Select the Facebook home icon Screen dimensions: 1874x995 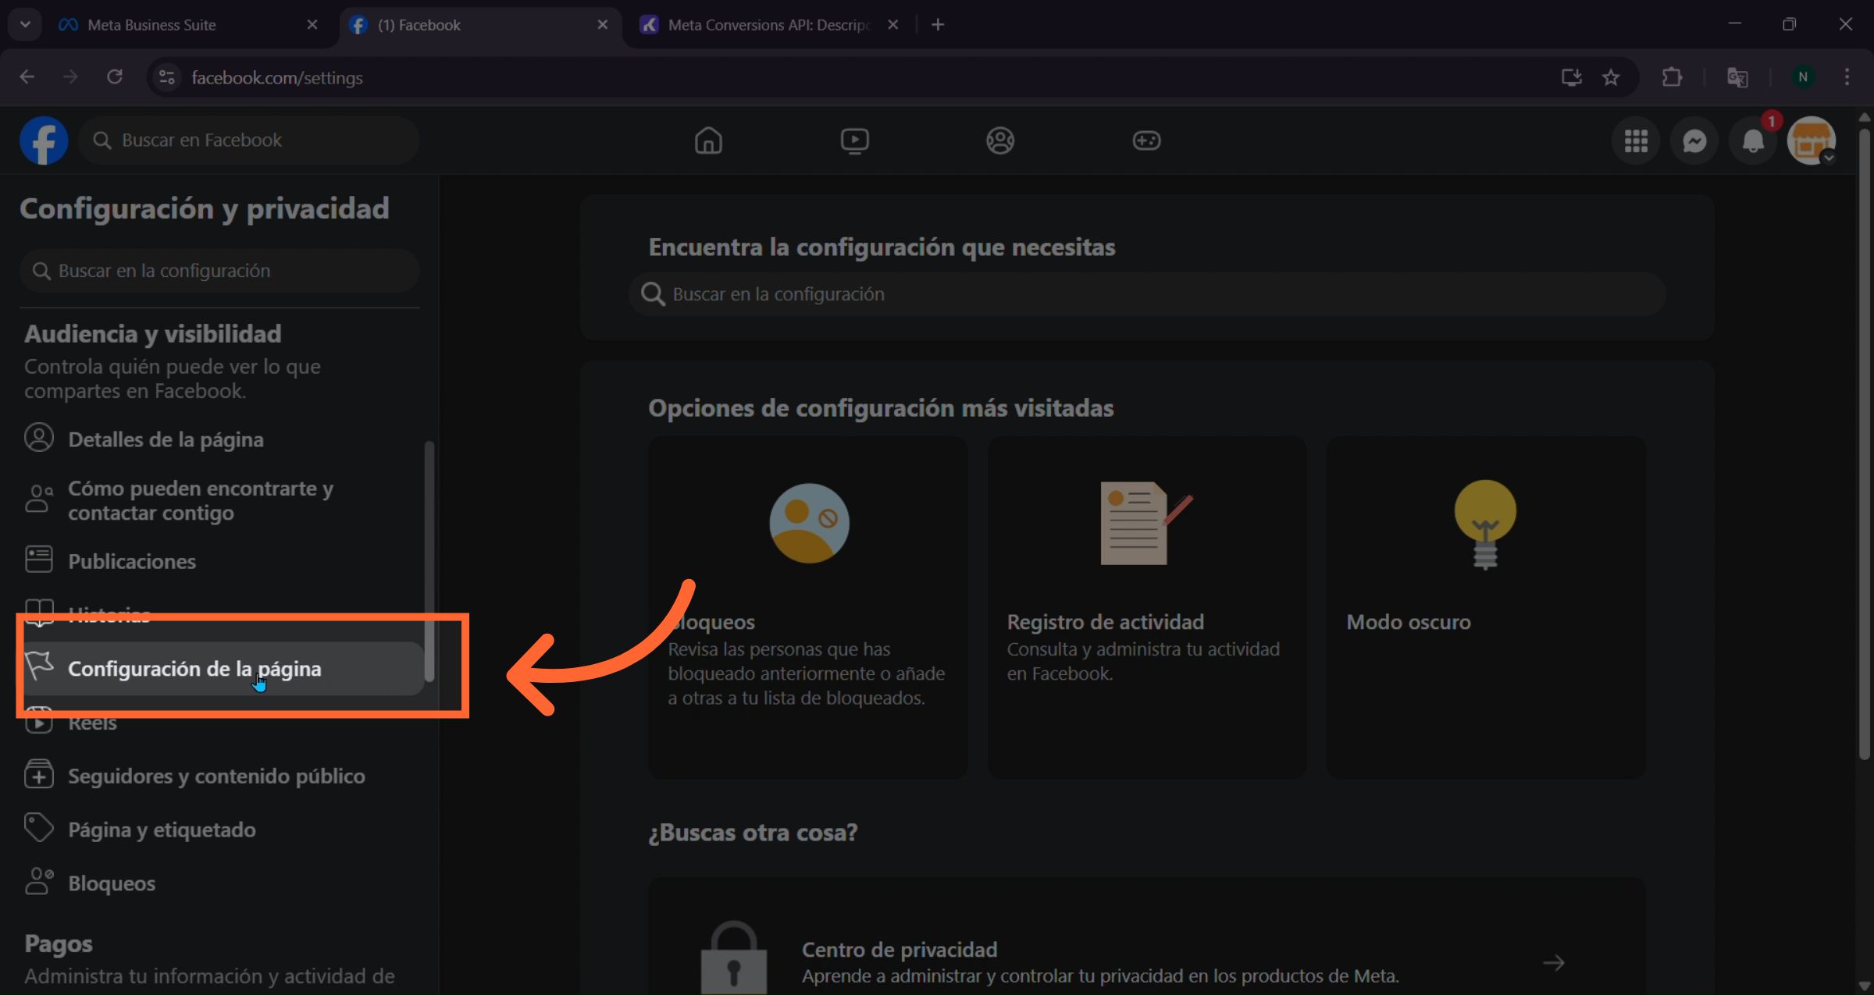tap(708, 140)
